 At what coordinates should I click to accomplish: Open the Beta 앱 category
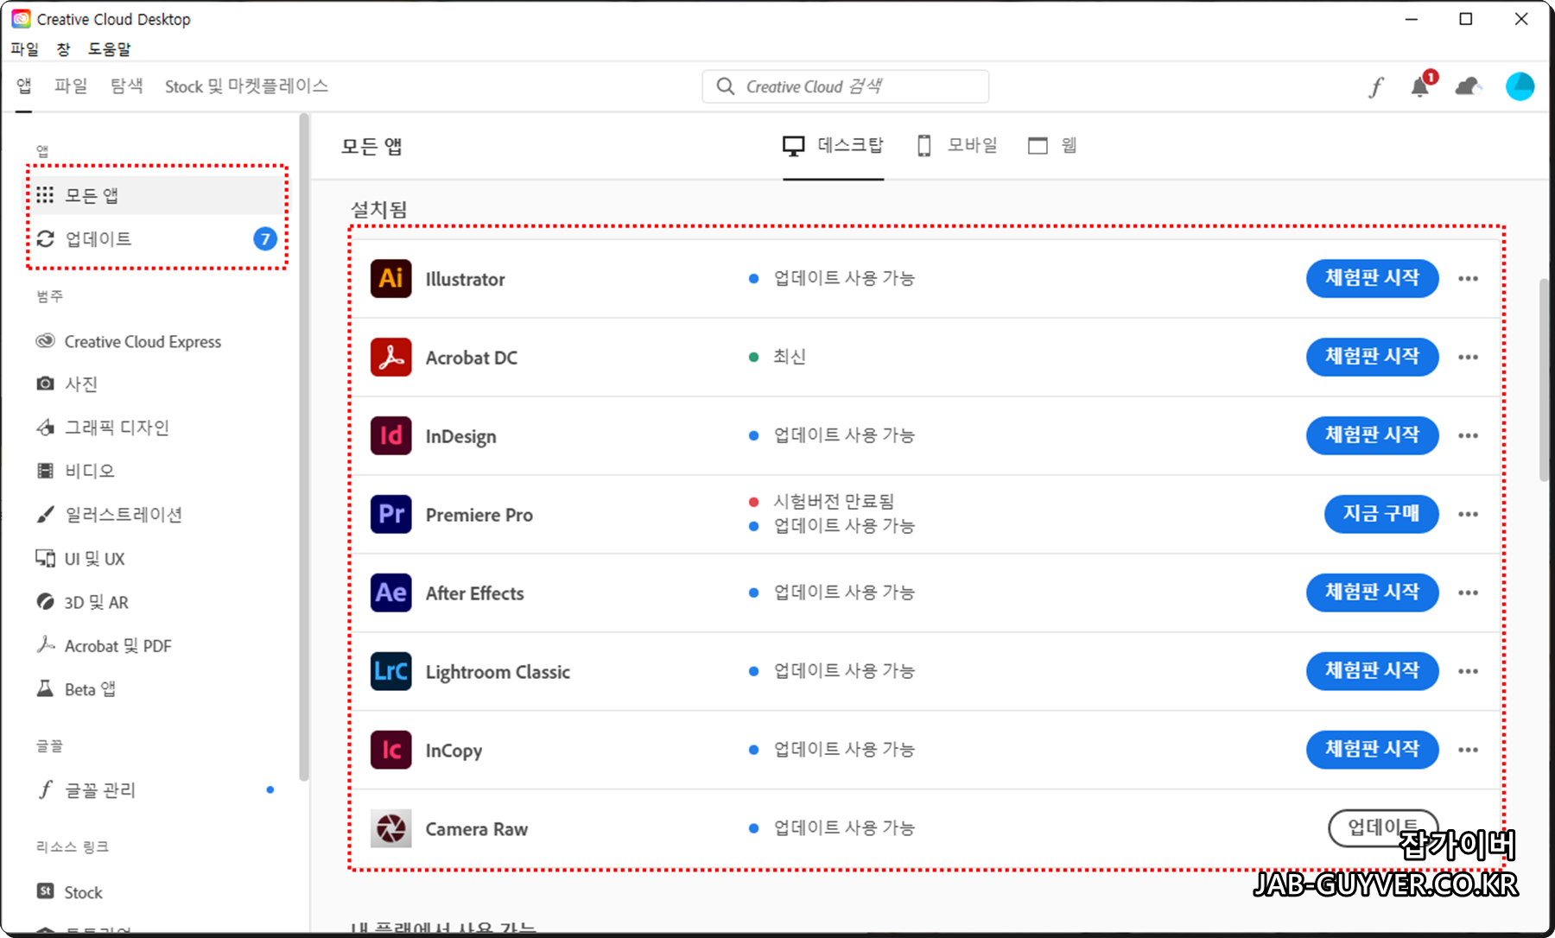[x=76, y=689]
